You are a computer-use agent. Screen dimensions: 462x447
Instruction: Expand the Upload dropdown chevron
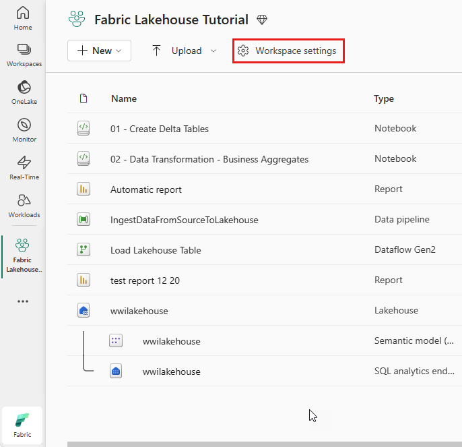point(214,51)
